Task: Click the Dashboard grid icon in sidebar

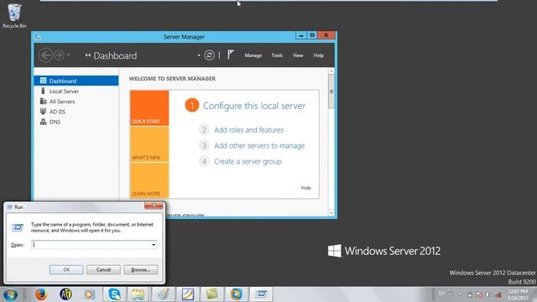Action: (43, 81)
